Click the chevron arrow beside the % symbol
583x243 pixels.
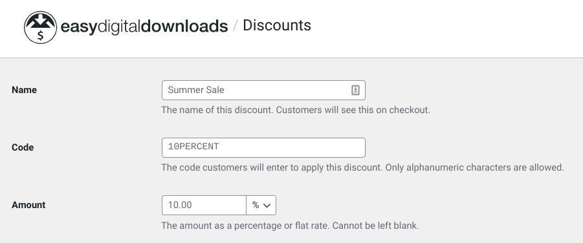267,206
